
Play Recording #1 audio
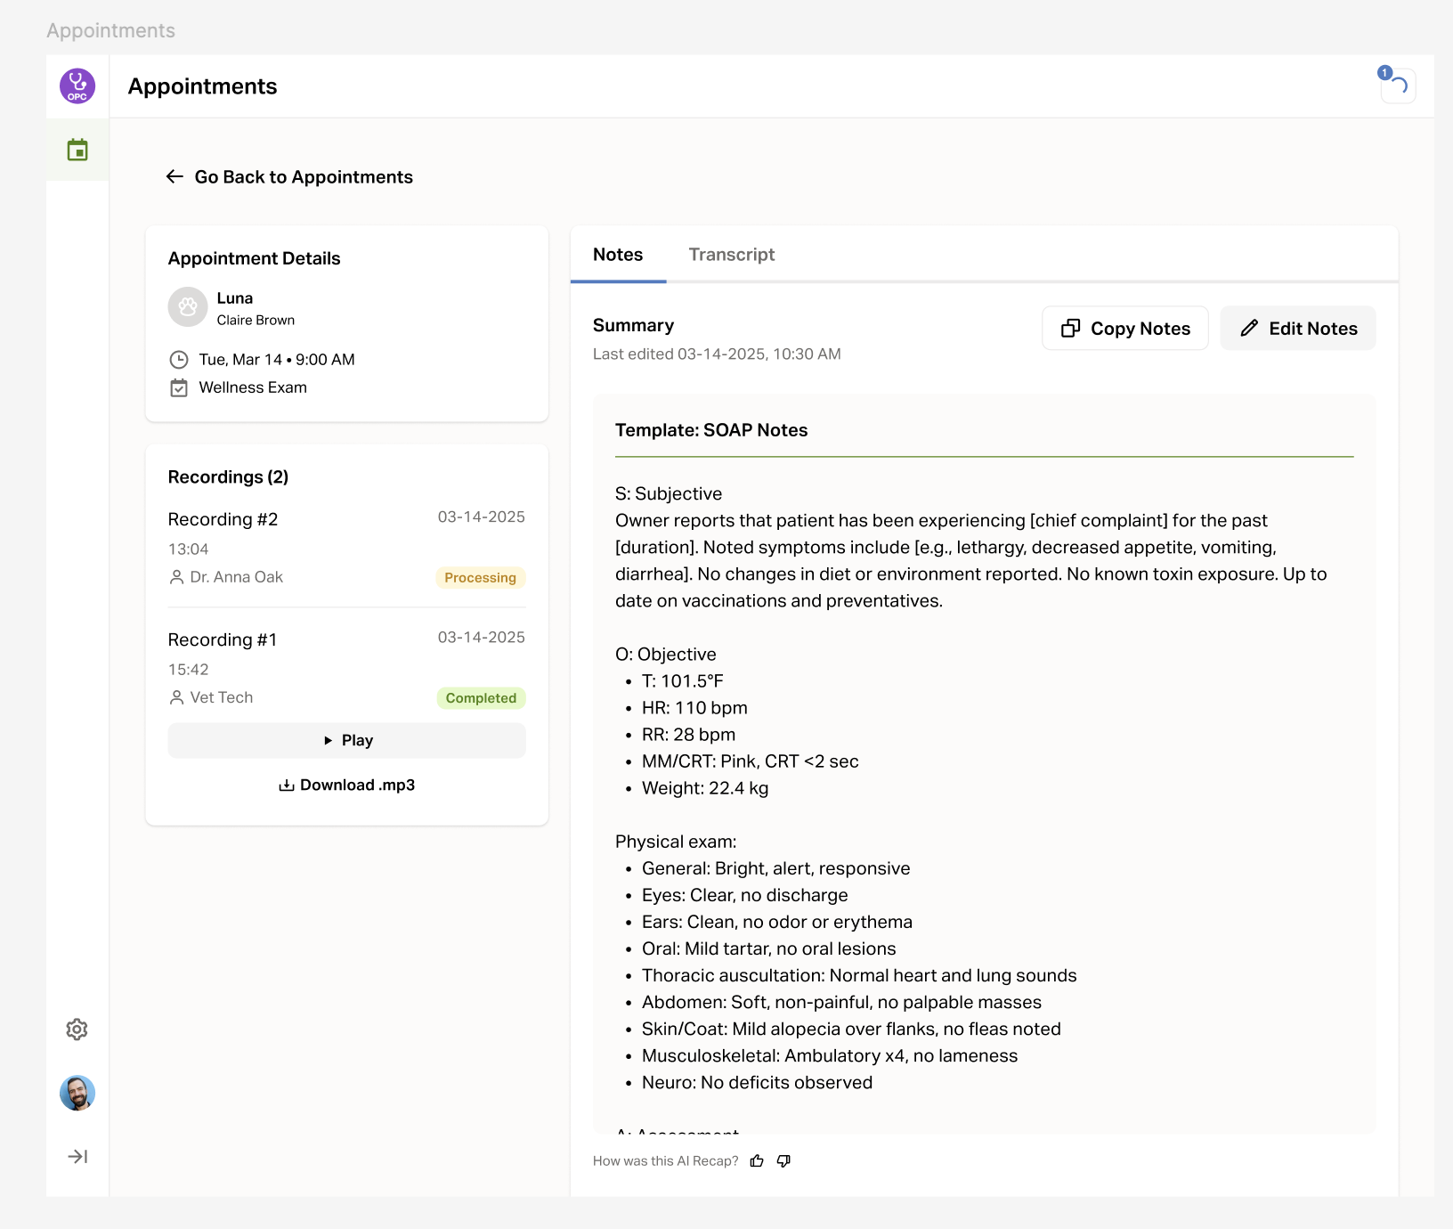pos(346,740)
